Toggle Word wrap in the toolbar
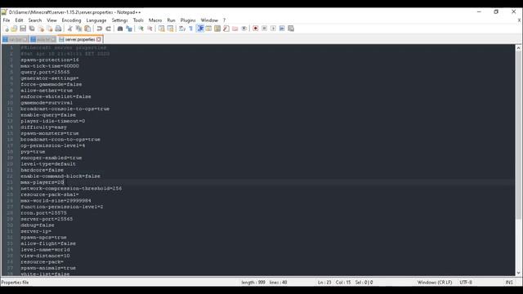523x294 pixels. [x=182, y=29]
